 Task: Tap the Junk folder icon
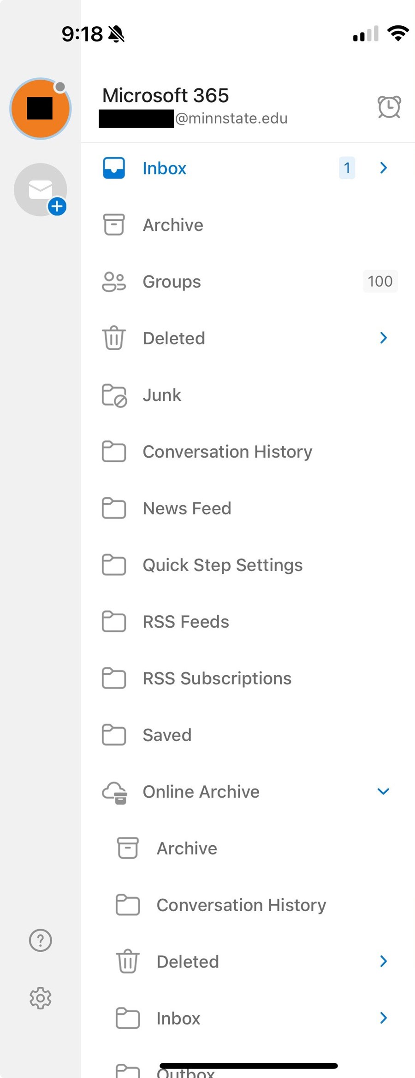[114, 395]
